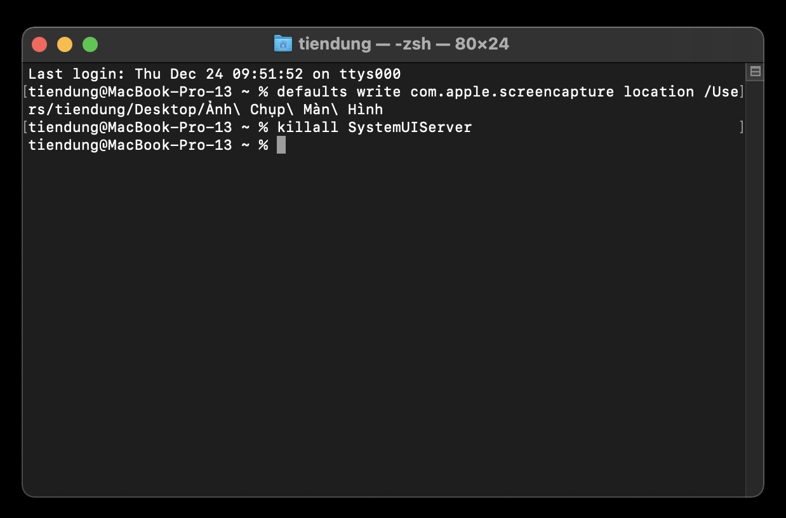
Task: Click the wrapped path line ending in "Hình"
Action: tap(206, 109)
